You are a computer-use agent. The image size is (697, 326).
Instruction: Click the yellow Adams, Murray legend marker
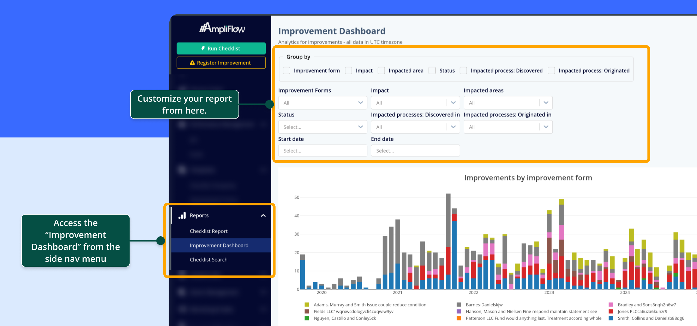307,305
